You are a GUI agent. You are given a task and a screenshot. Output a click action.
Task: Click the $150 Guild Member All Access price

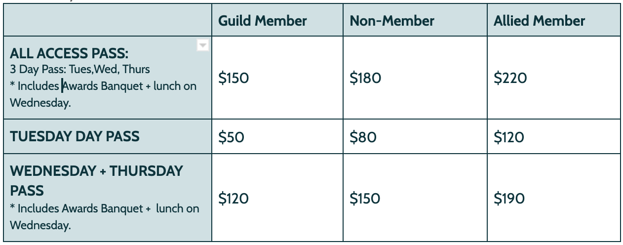coord(234,78)
